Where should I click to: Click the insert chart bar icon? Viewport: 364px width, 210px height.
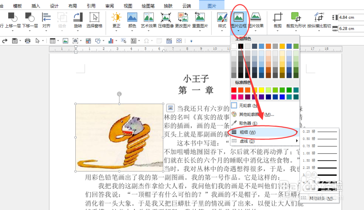click(x=111, y=41)
